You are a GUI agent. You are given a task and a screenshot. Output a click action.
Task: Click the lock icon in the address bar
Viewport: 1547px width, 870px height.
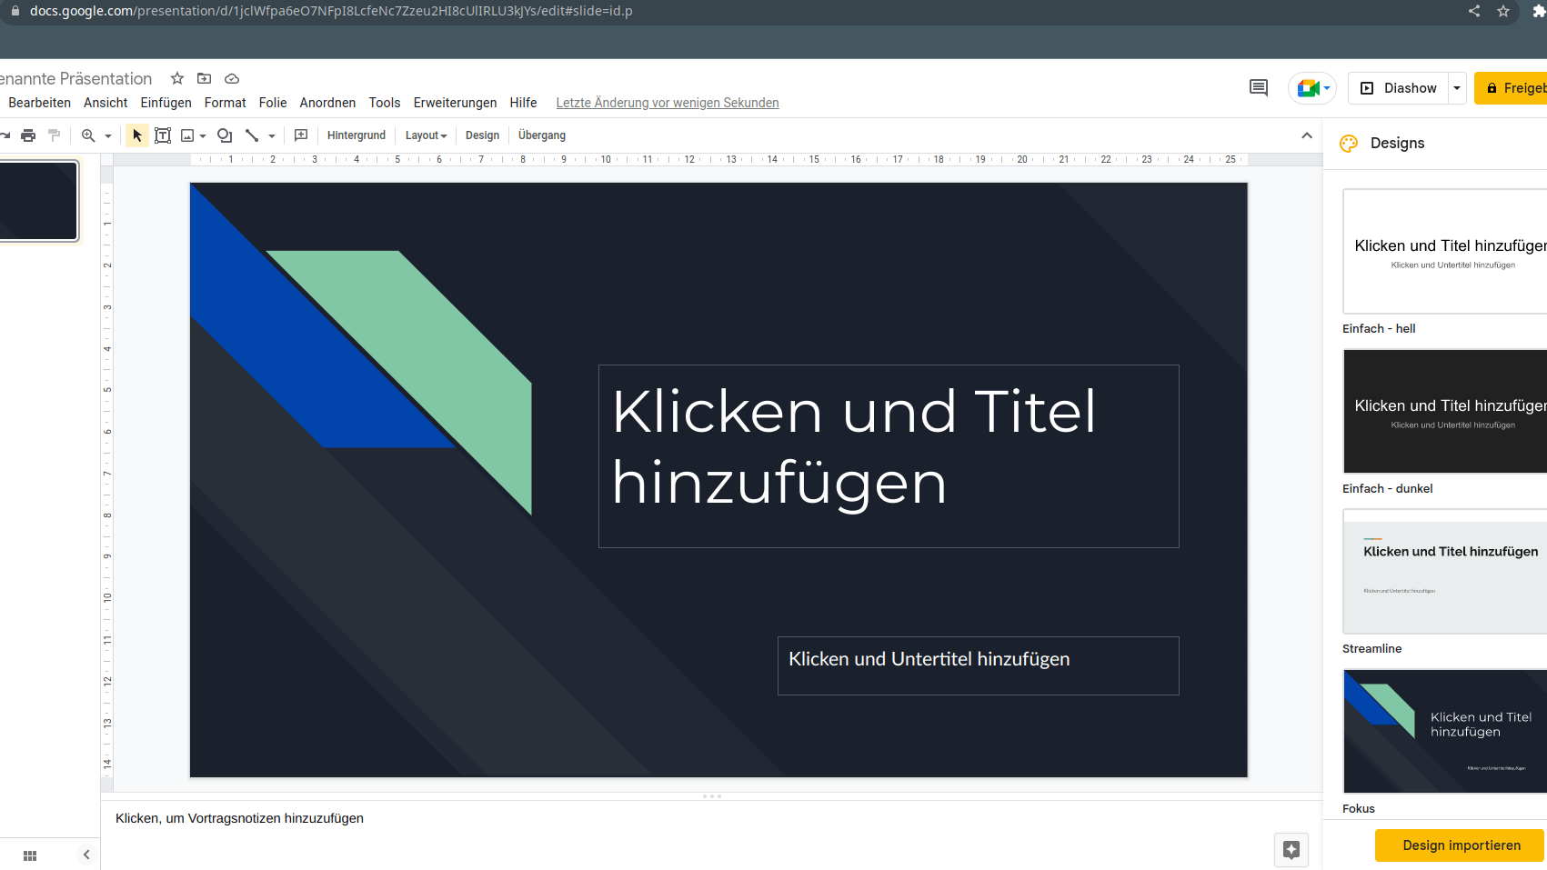15,11
